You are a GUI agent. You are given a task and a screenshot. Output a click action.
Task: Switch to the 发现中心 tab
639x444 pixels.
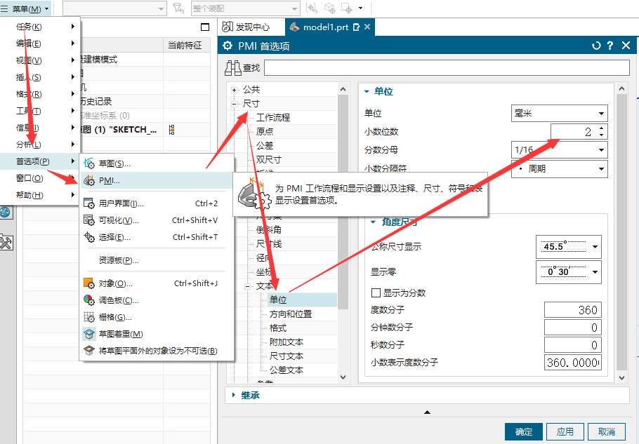pos(246,27)
